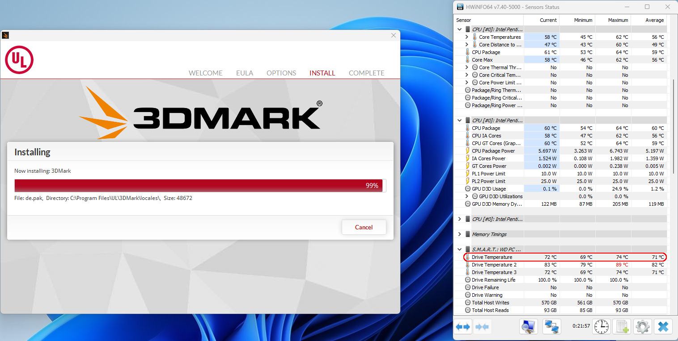Expand the collapsed CPU group above Memory Timings
Viewport: 678px width, 341px height.
click(459, 219)
